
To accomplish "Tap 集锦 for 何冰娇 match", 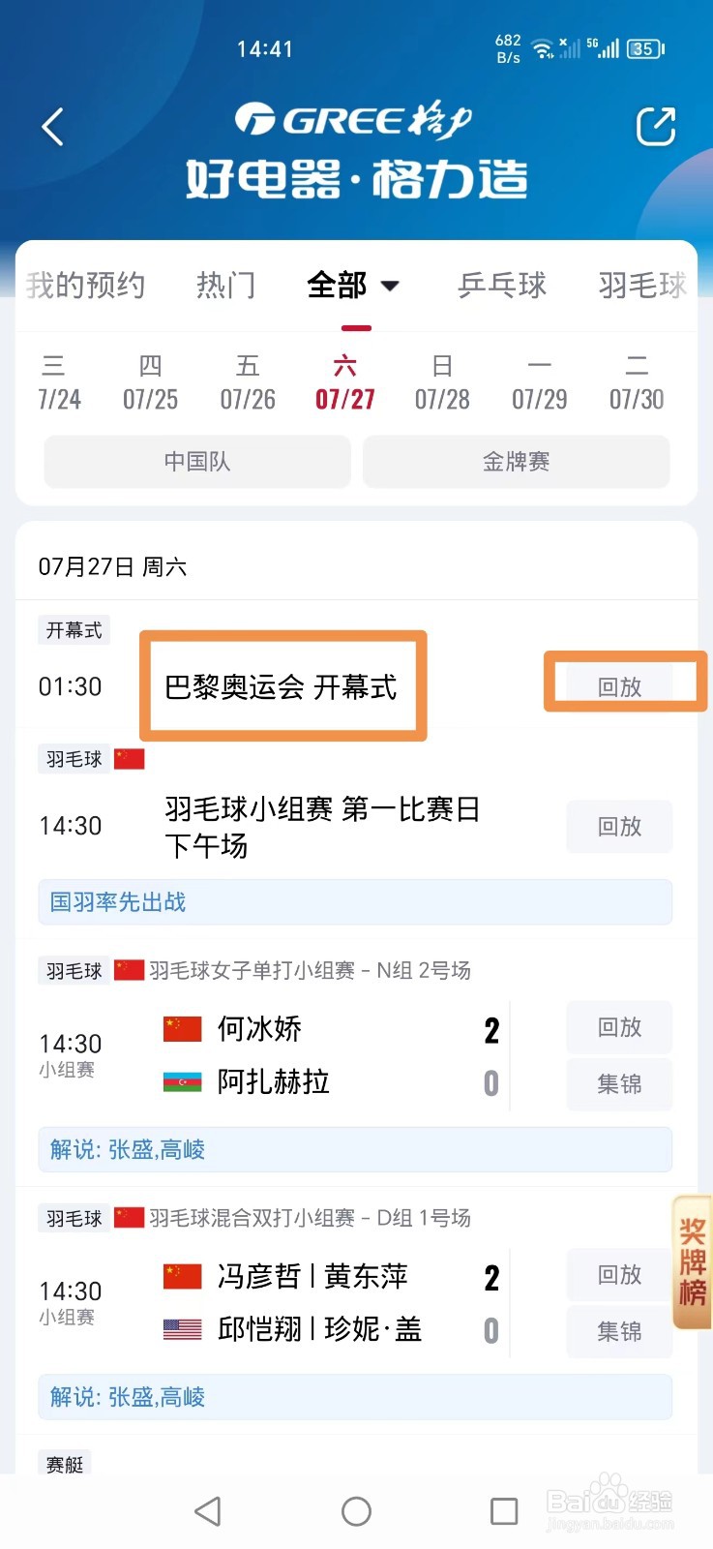I will click(620, 1084).
